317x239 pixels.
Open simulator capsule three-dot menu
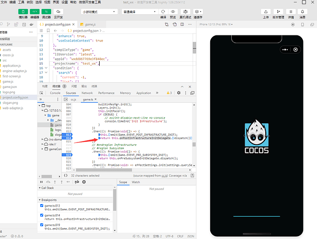285,50
